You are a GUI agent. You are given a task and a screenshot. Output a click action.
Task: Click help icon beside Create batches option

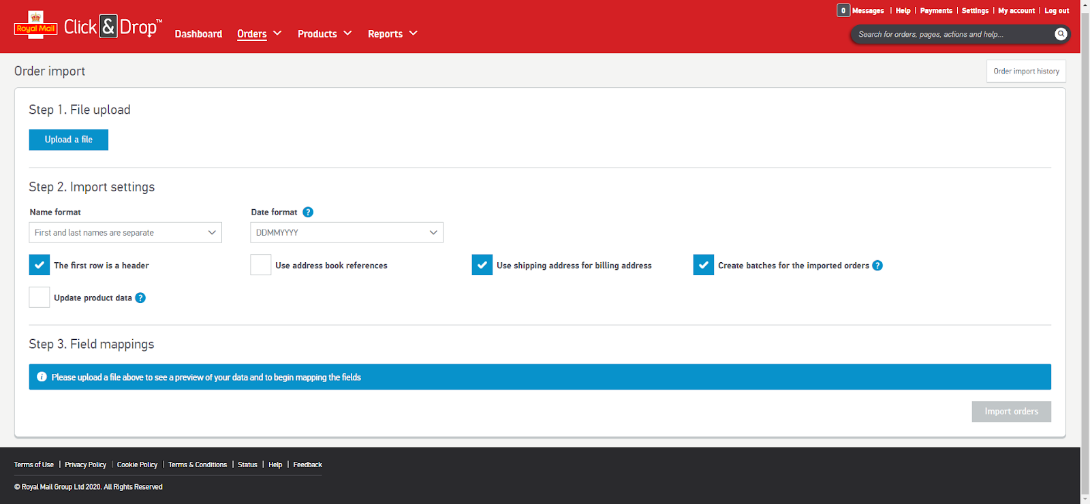[x=877, y=266]
